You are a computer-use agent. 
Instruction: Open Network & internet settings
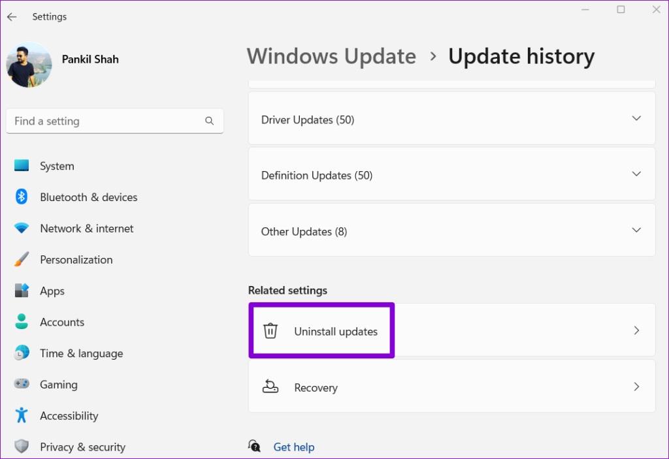(87, 229)
